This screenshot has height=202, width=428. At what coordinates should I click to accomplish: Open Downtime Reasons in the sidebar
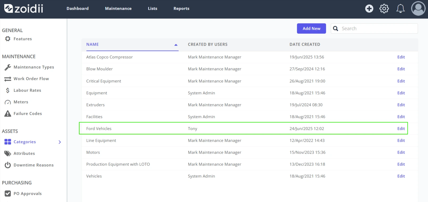pyautogui.click(x=34, y=165)
